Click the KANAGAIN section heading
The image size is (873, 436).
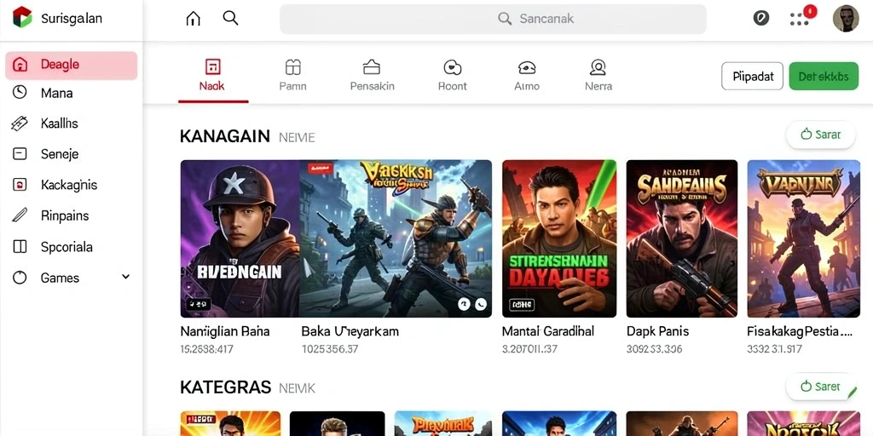[225, 136]
